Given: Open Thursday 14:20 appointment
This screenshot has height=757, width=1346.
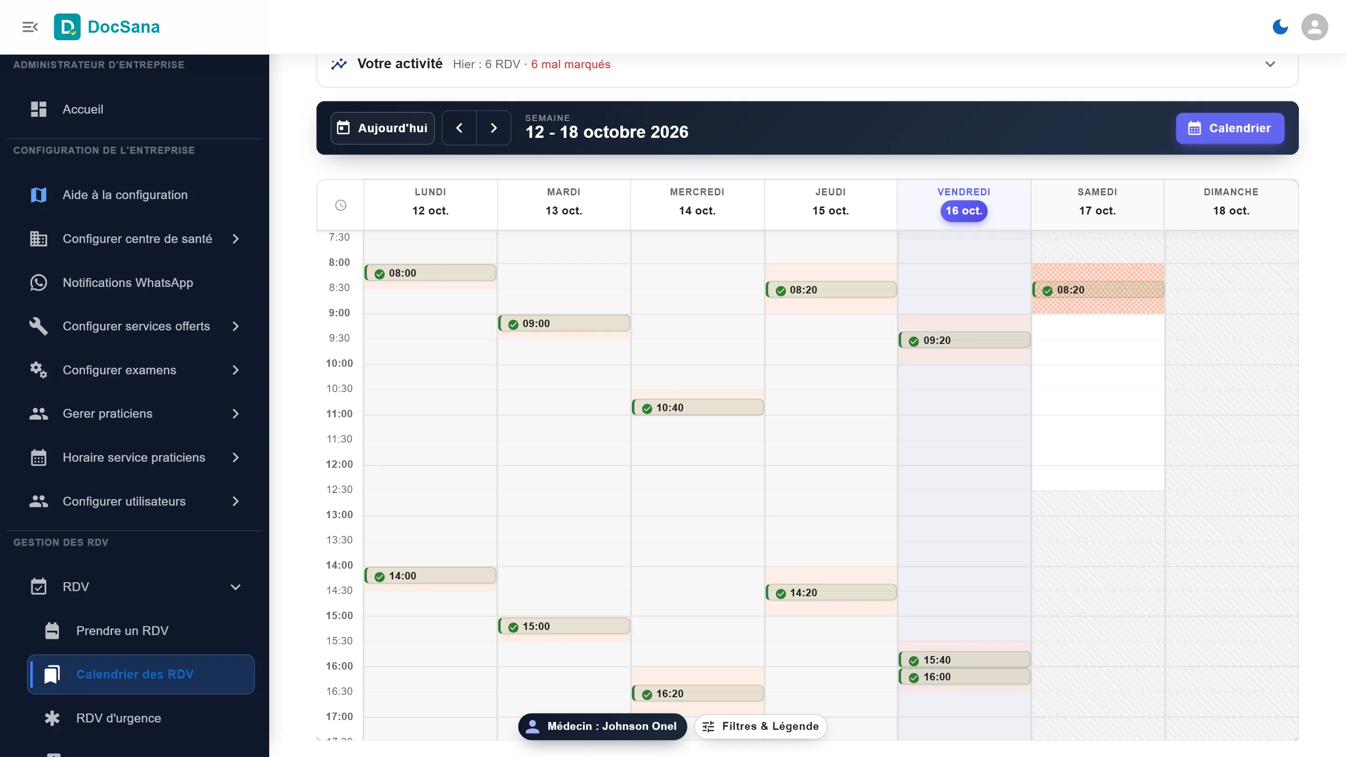Looking at the screenshot, I should tap(831, 593).
